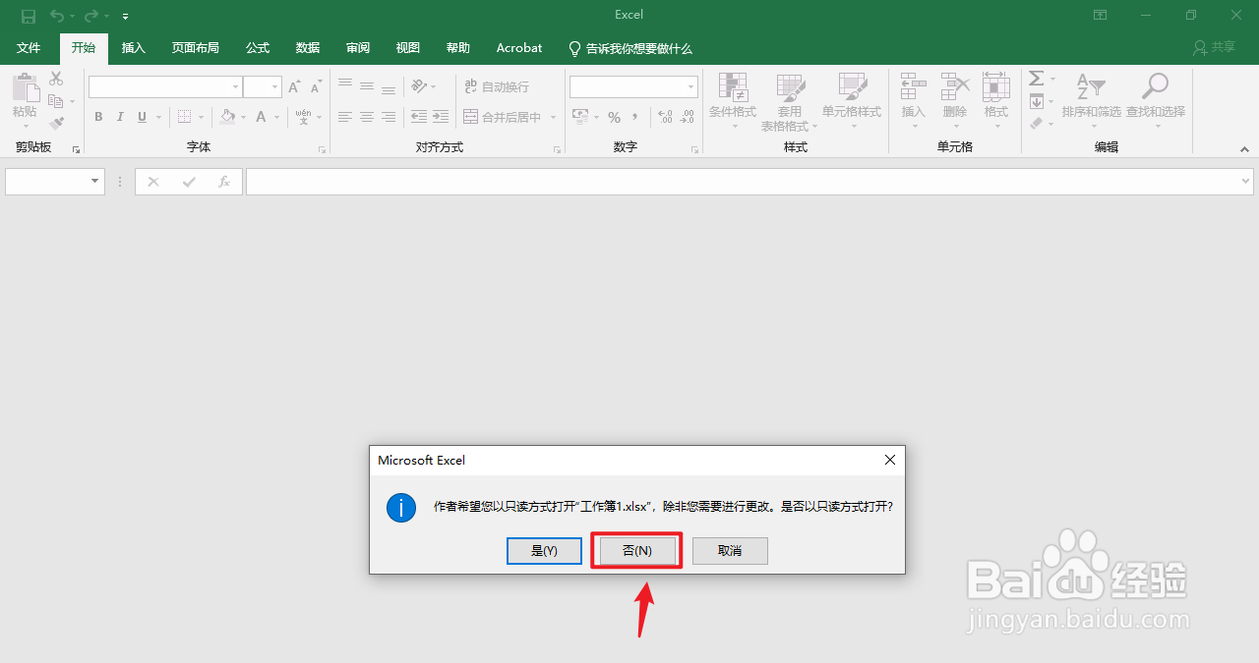Click the 共享 Share button

(x=1214, y=47)
